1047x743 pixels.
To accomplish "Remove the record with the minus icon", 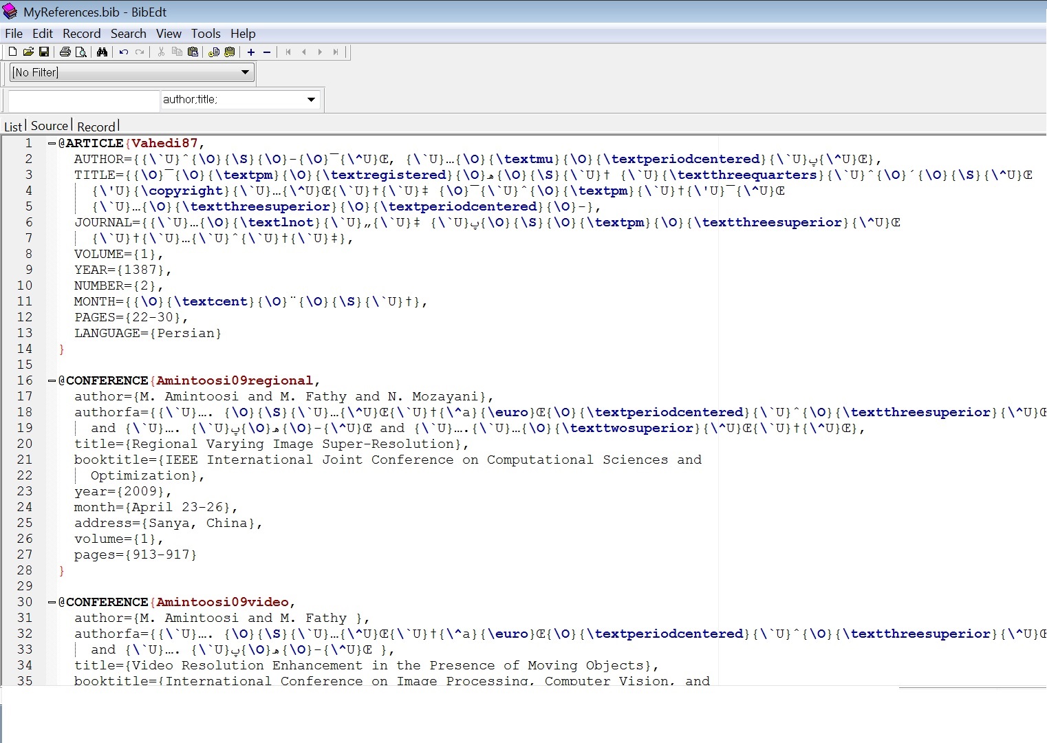I will pyautogui.click(x=267, y=52).
